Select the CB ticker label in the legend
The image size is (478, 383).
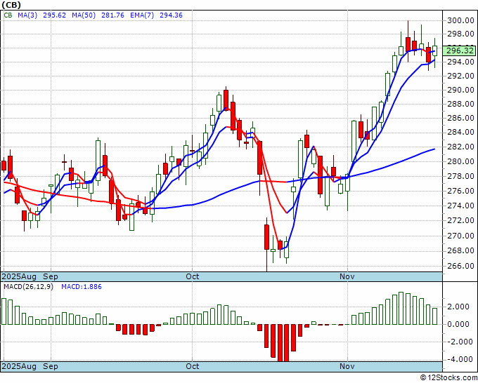click(8, 15)
